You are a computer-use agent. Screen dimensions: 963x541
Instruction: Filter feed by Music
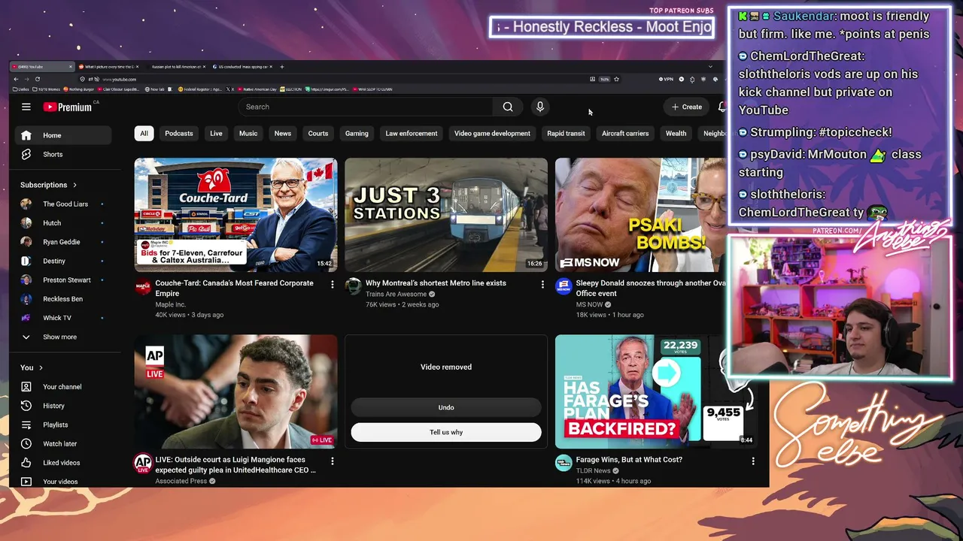(248, 133)
